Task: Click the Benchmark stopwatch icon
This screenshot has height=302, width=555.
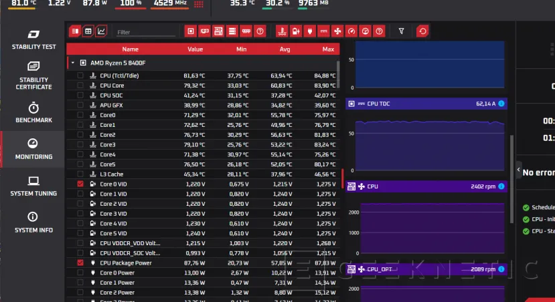Action: coord(33,108)
